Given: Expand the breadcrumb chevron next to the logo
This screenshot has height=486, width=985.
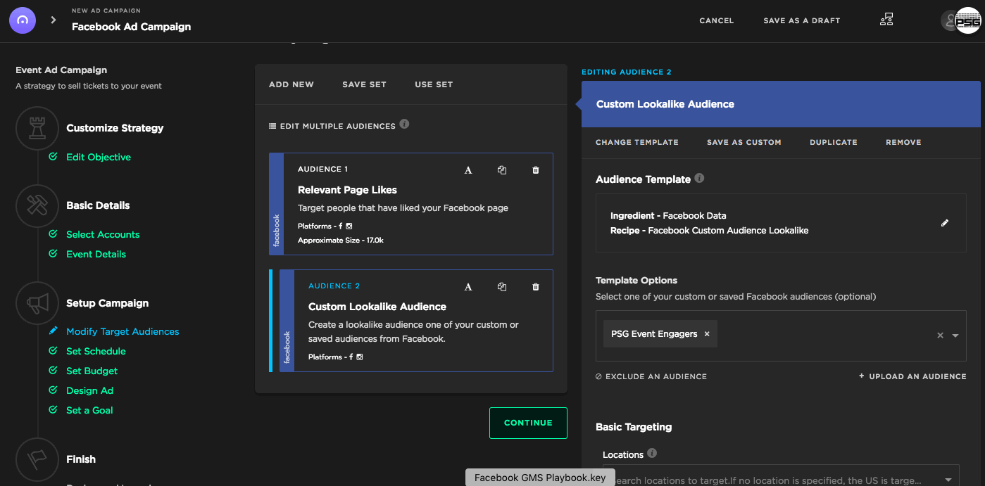Looking at the screenshot, I should click(x=53, y=20).
